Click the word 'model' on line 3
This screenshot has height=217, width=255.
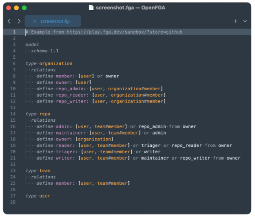click(x=32, y=45)
